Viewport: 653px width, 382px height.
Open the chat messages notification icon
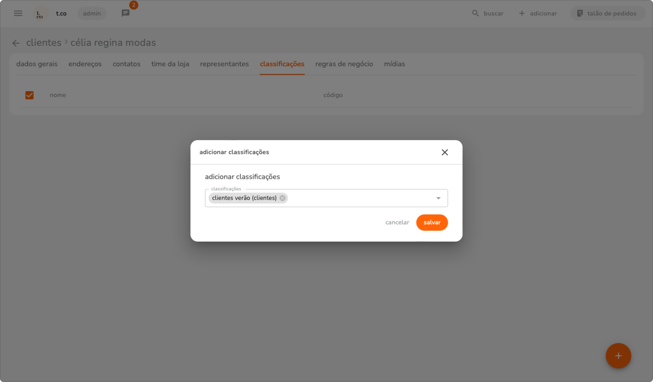click(x=125, y=13)
